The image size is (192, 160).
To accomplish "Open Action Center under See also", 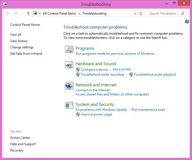I will 20,138.
